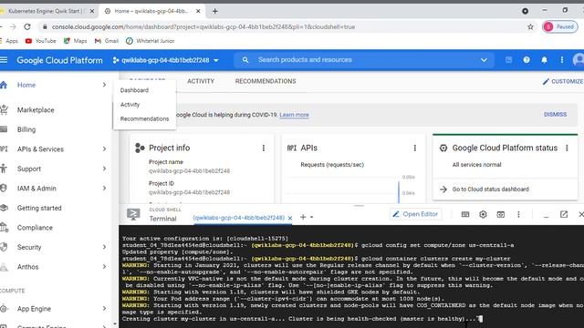584x328 pixels.
Task: Click the Getting started graduation icon
Action: [x=4, y=208]
